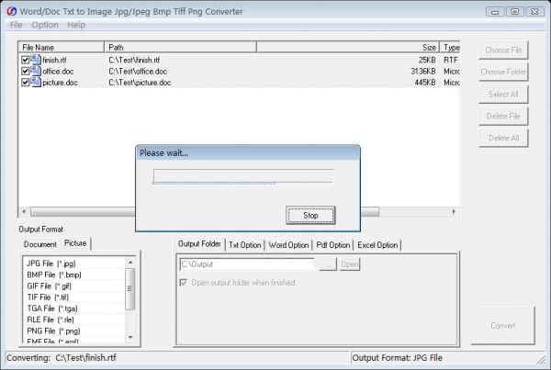Stop the conversion in Please wait dialog
Image resolution: width=551 pixels, height=370 pixels.
click(x=310, y=215)
